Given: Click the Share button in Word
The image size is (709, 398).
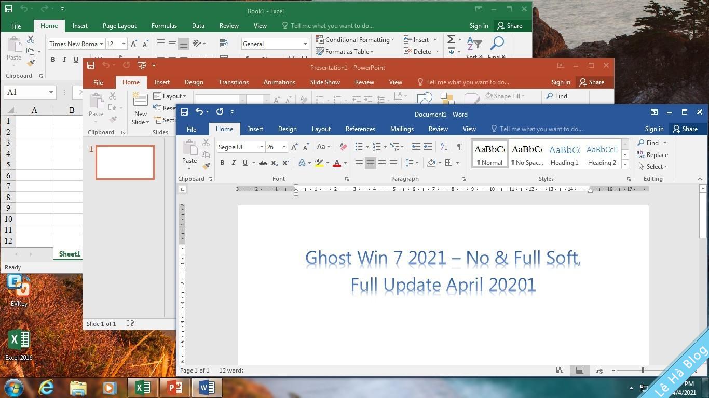Looking at the screenshot, I should click(x=685, y=129).
